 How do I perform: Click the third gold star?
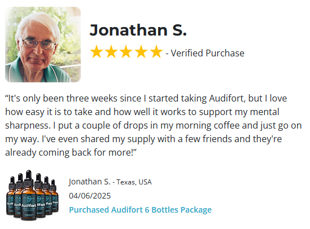coord(126,52)
